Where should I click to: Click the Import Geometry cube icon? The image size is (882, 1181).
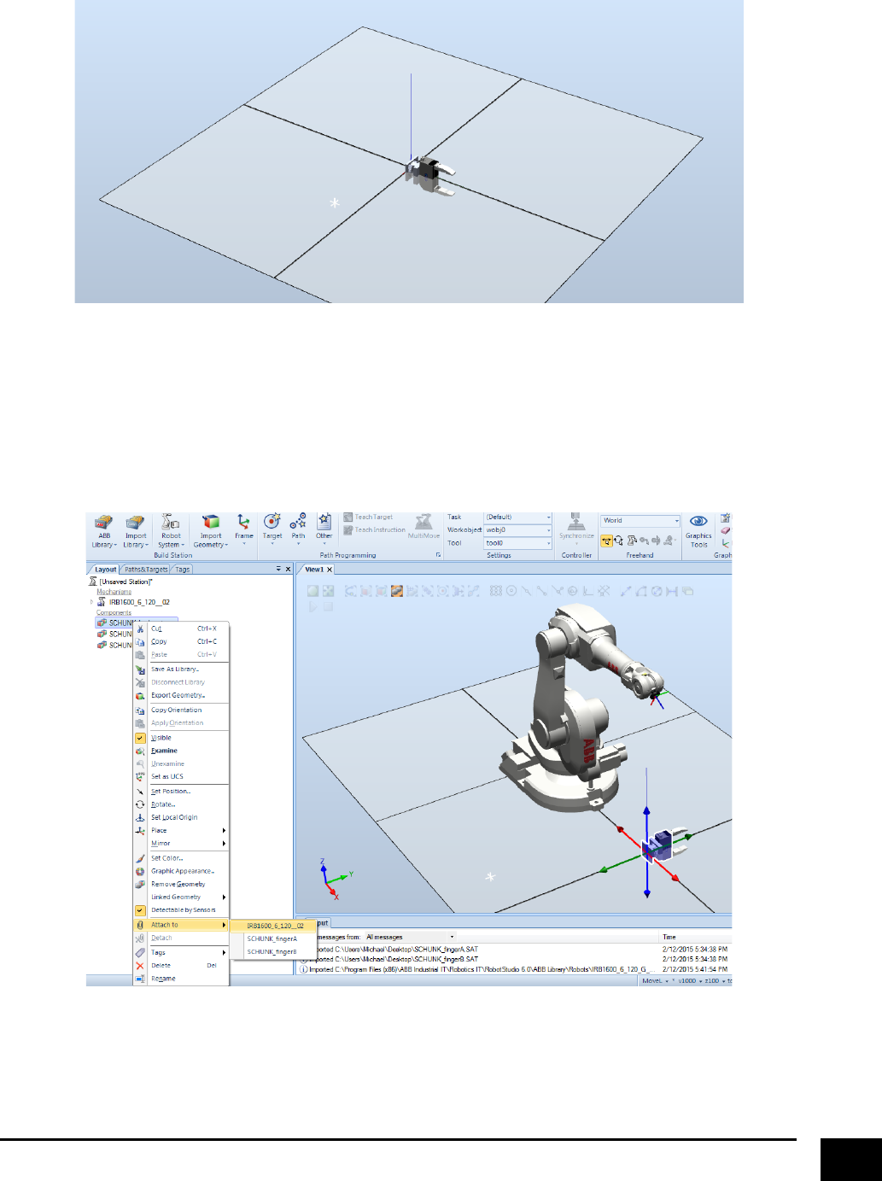click(211, 522)
